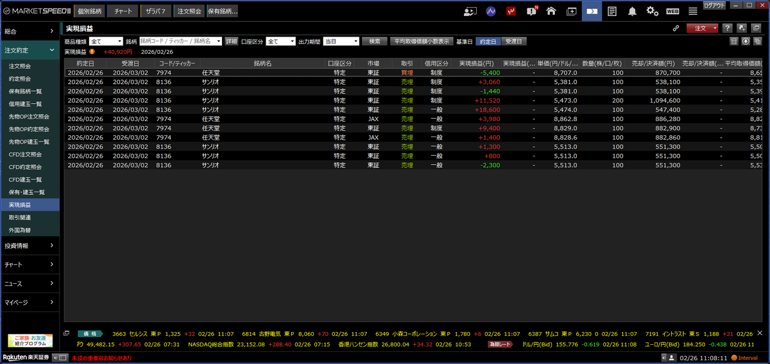770x364 pixels.
Task: Set 基準日 to 受渡日
Action: 513,41
